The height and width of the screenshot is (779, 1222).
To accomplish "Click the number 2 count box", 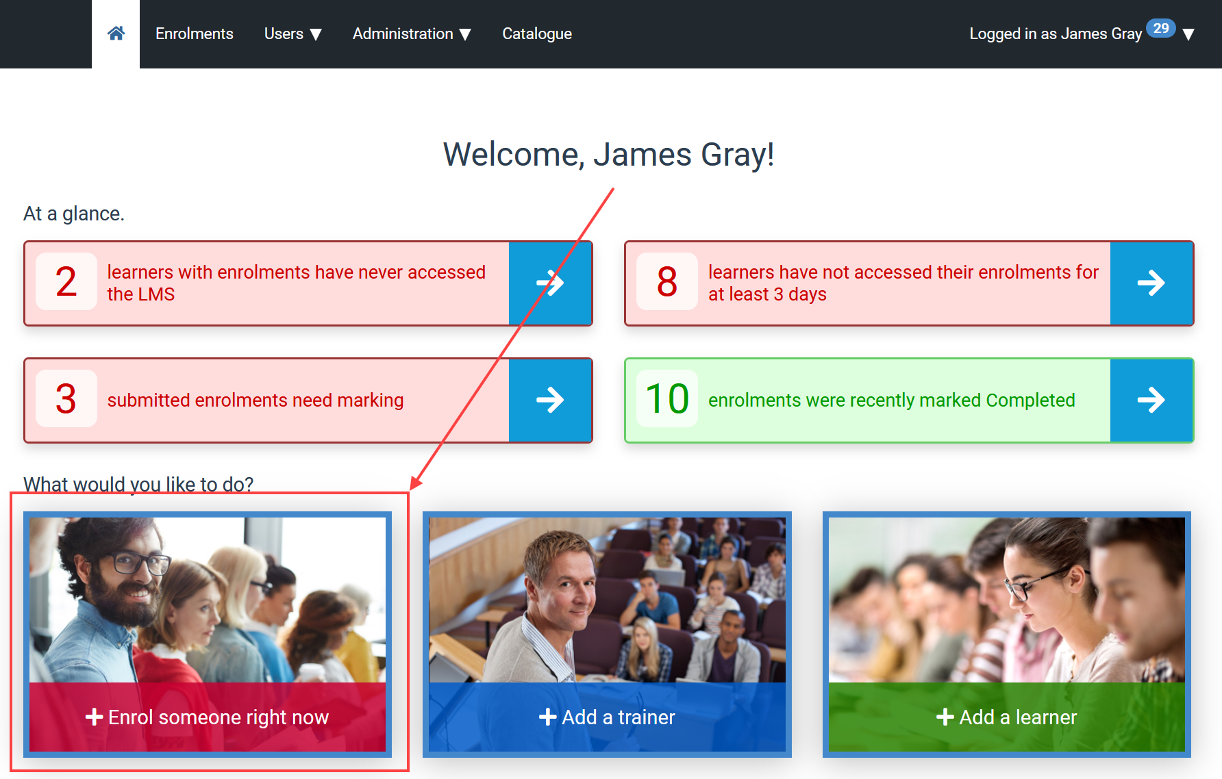I will tap(66, 281).
